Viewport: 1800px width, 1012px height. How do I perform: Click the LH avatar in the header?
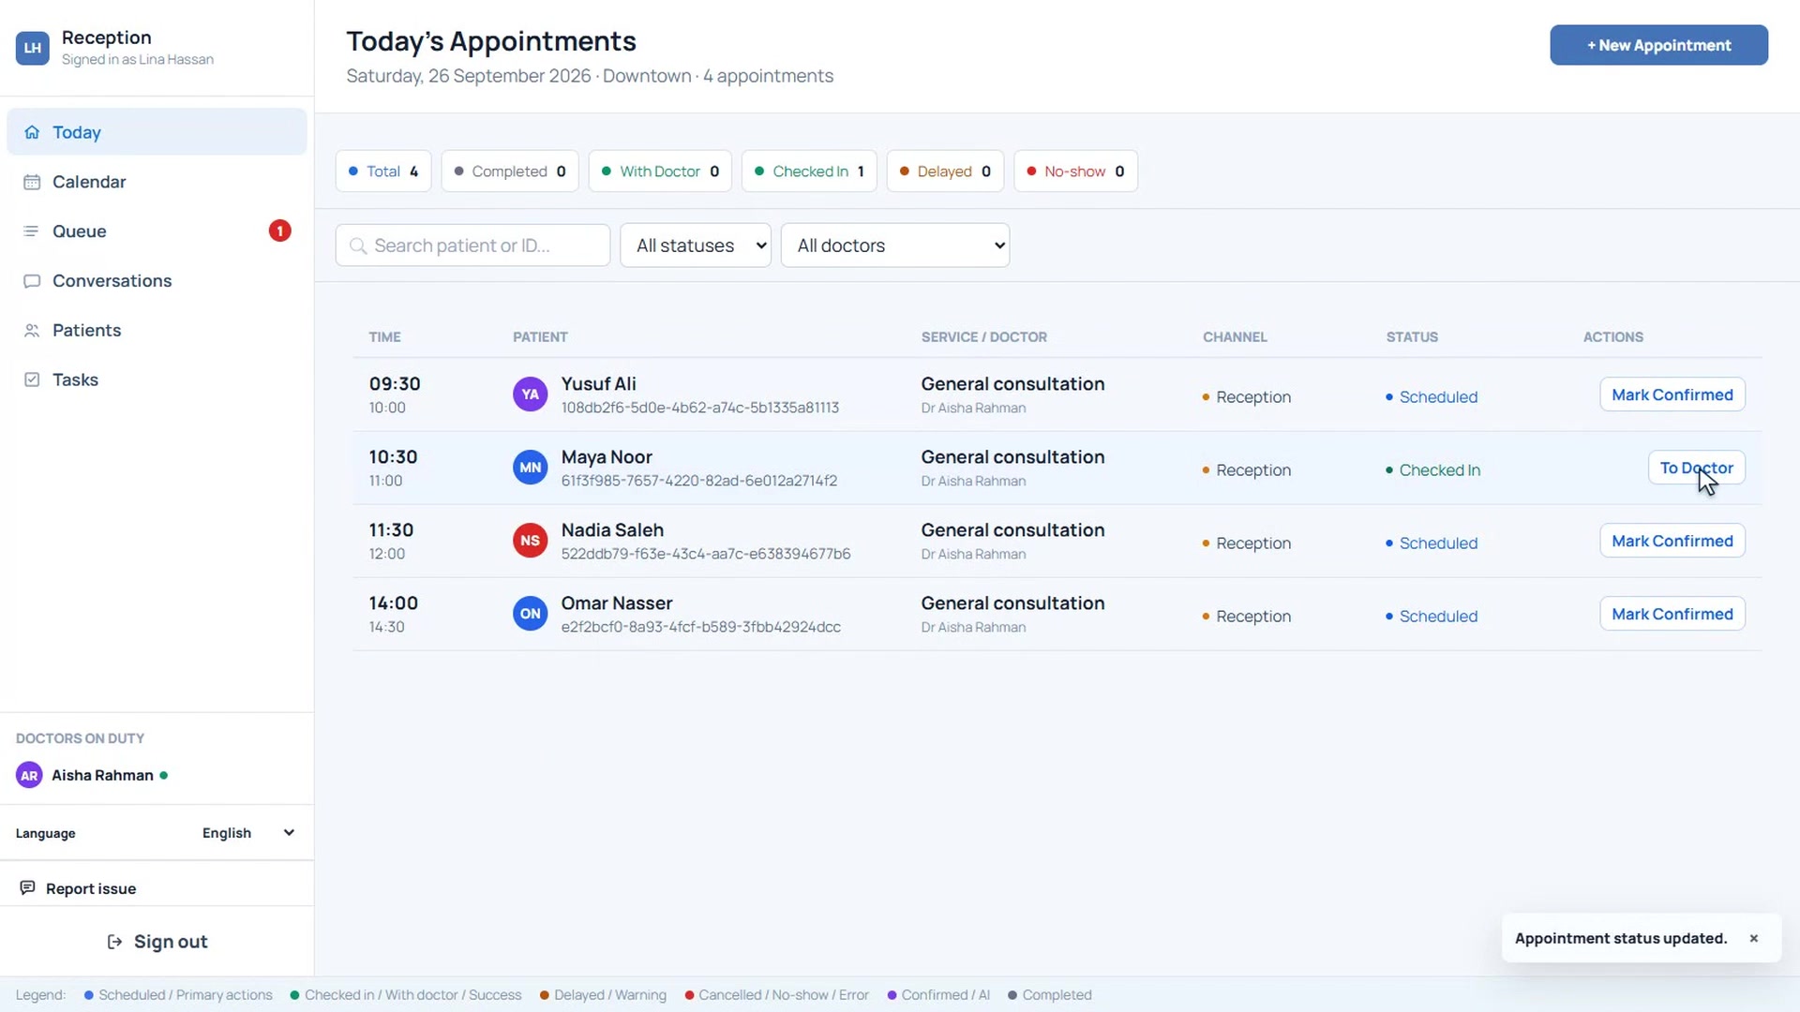tap(33, 48)
